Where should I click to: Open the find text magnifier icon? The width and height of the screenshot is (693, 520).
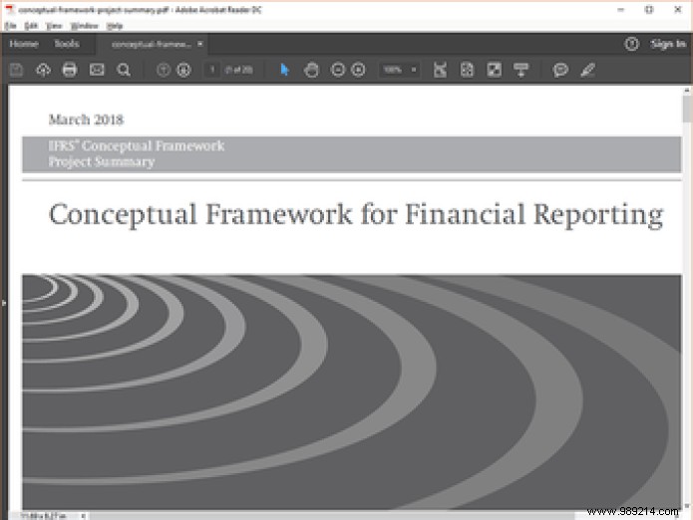click(124, 70)
